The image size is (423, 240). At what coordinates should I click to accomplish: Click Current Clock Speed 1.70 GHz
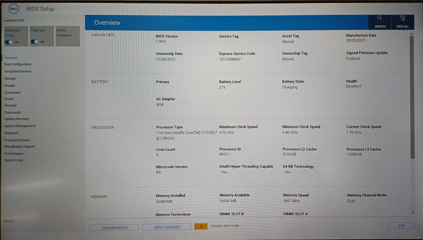(x=354, y=132)
